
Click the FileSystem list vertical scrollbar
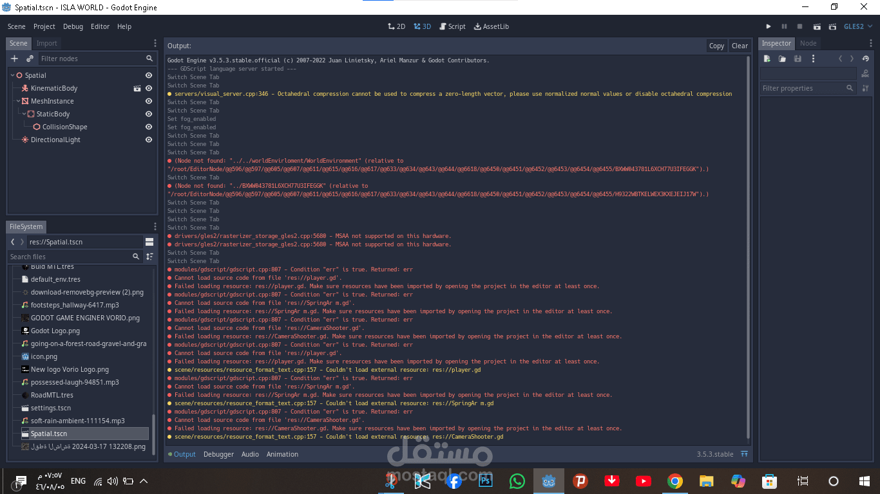coord(153,434)
